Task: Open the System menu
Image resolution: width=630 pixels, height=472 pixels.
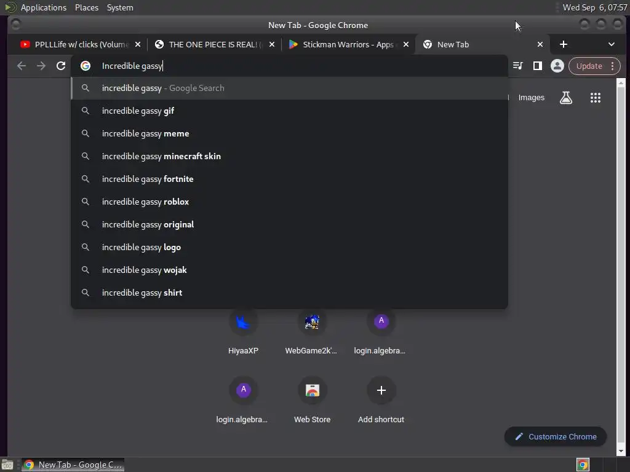Action: click(x=120, y=7)
